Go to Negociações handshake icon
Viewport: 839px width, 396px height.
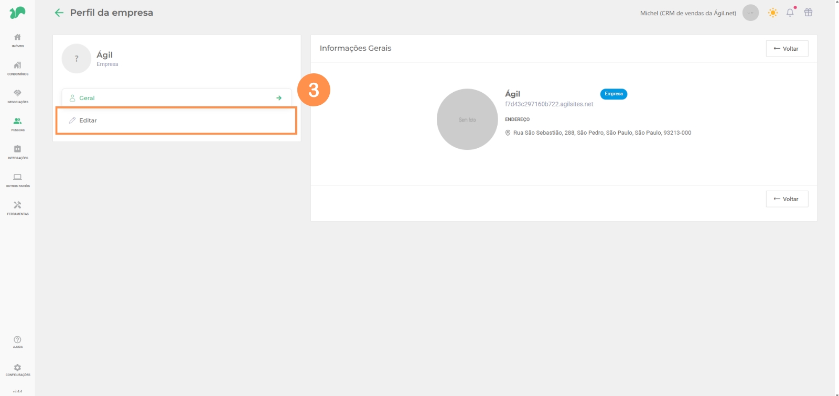click(17, 94)
